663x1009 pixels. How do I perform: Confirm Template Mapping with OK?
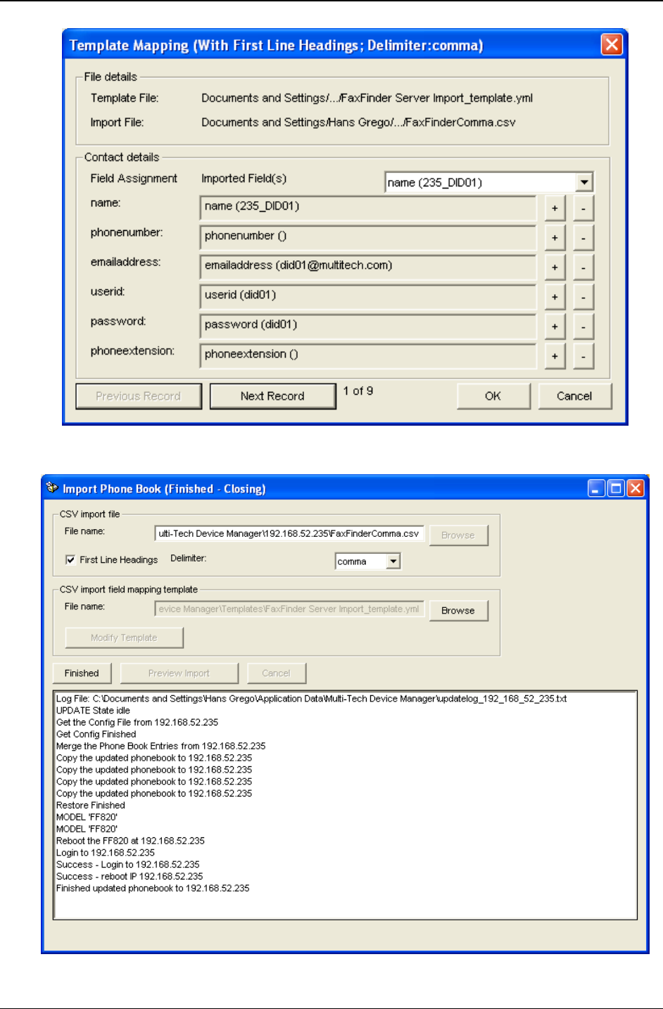pos(493,396)
